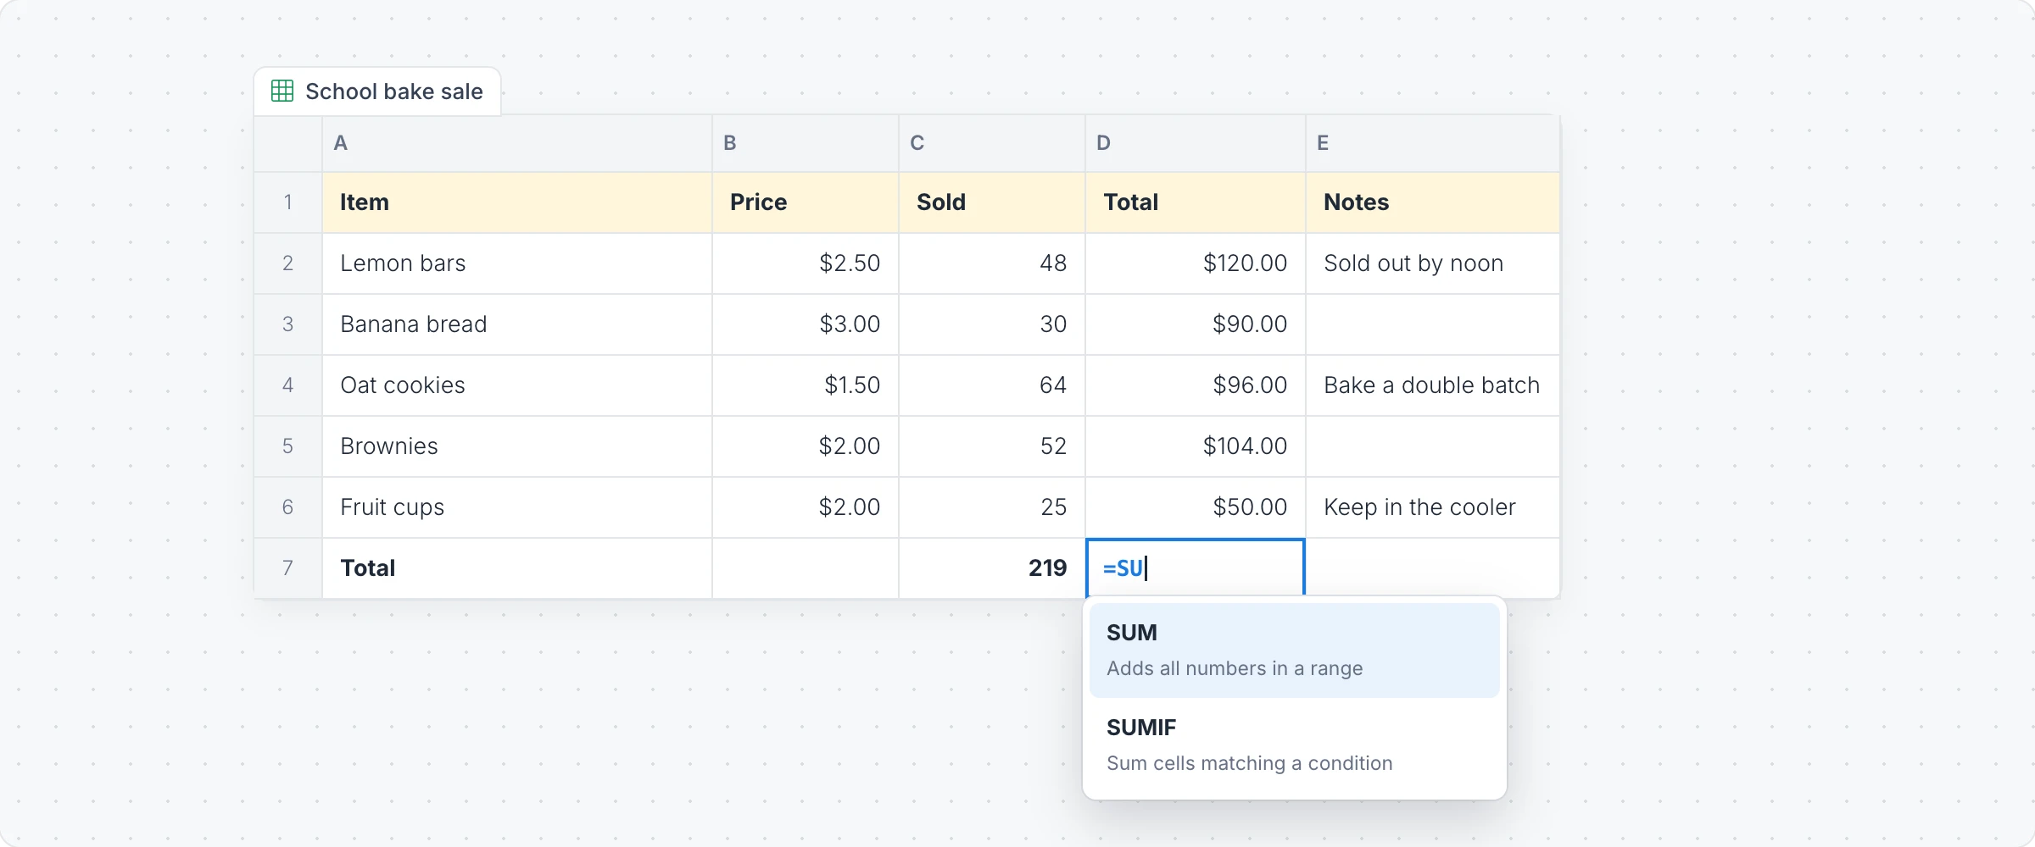Viewport: 2035px width, 847px height.
Task: Select the Oat cookies cell
Action: click(517, 385)
